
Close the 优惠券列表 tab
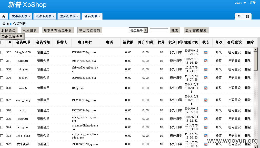(x=29, y=16)
